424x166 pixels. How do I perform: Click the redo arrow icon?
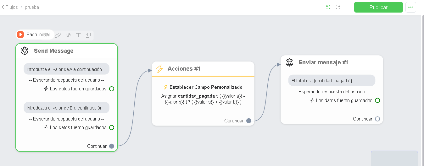click(338, 7)
